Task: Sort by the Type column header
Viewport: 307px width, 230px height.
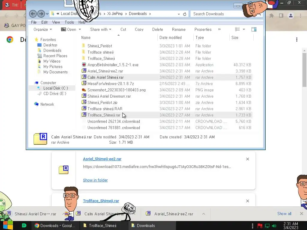Action: click(199, 37)
